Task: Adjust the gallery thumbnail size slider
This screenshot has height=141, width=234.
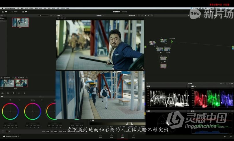Action: pos(43,15)
